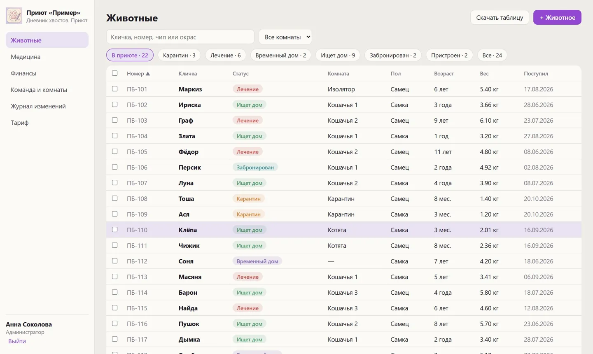Mark the checkbox in the Клёпа row
This screenshot has width=593, height=354.
[x=114, y=230]
